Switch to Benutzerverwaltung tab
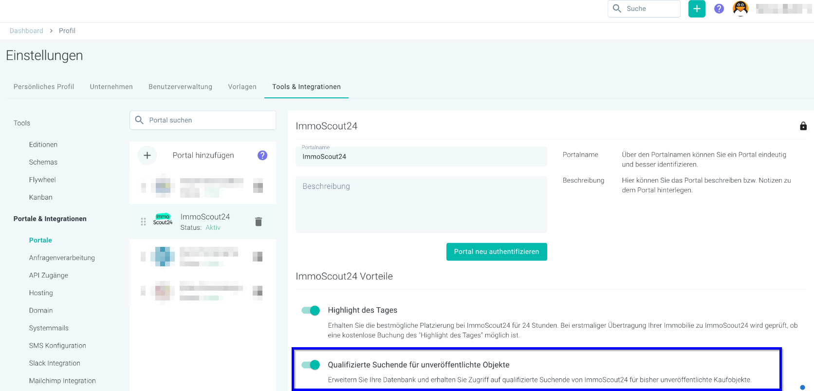 [x=180, y=87]
